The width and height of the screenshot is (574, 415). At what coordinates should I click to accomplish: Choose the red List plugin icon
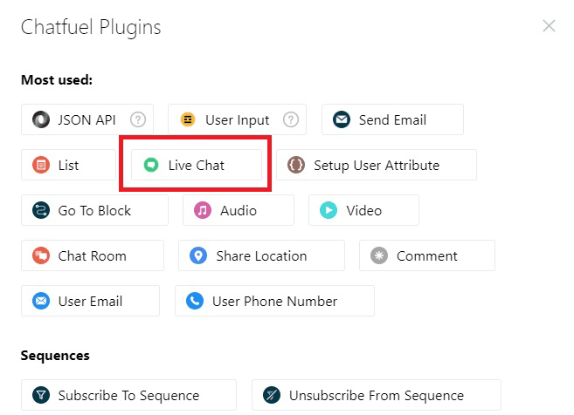[x=41, y=165]
